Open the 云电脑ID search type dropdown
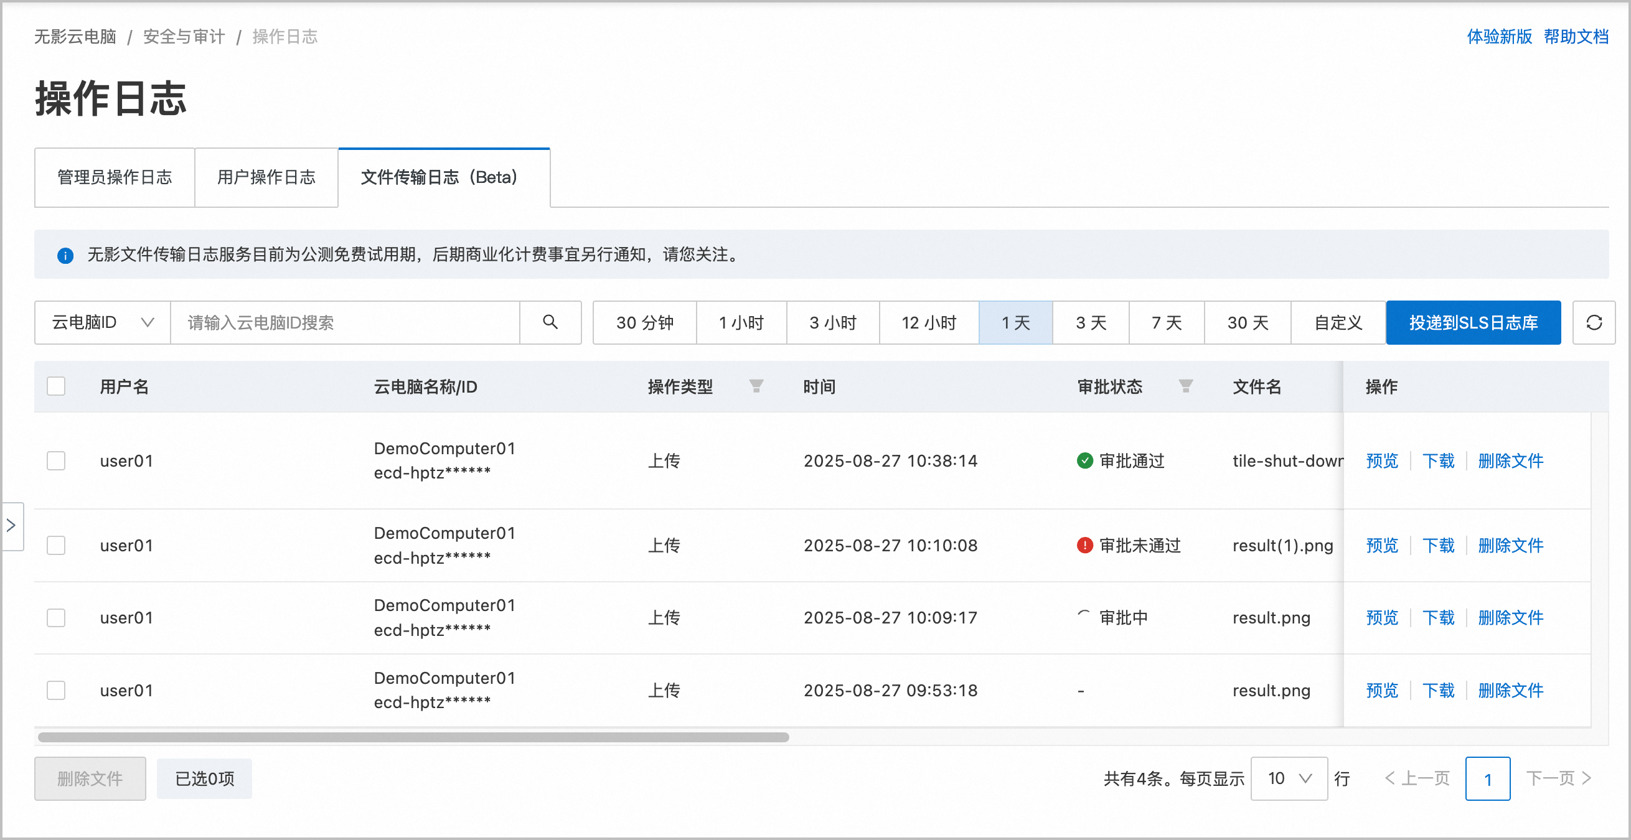This screenshot has width=1631, height=840. click(101, 323)
